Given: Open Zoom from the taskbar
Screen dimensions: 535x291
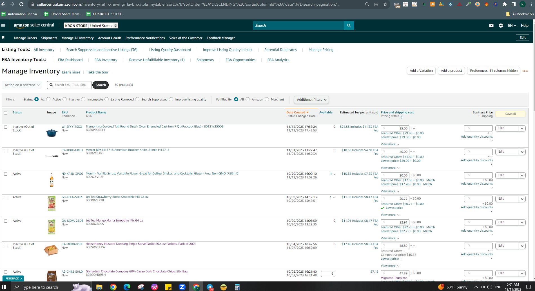Looking at the screenshot, I should [x=182, y=287].
